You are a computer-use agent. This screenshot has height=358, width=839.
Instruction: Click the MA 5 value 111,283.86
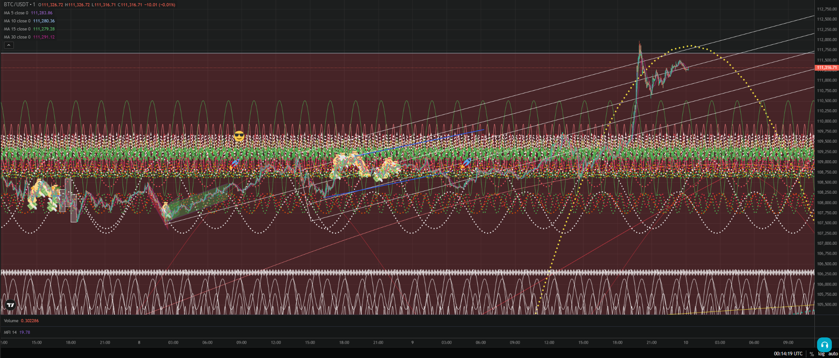(42, 13)
